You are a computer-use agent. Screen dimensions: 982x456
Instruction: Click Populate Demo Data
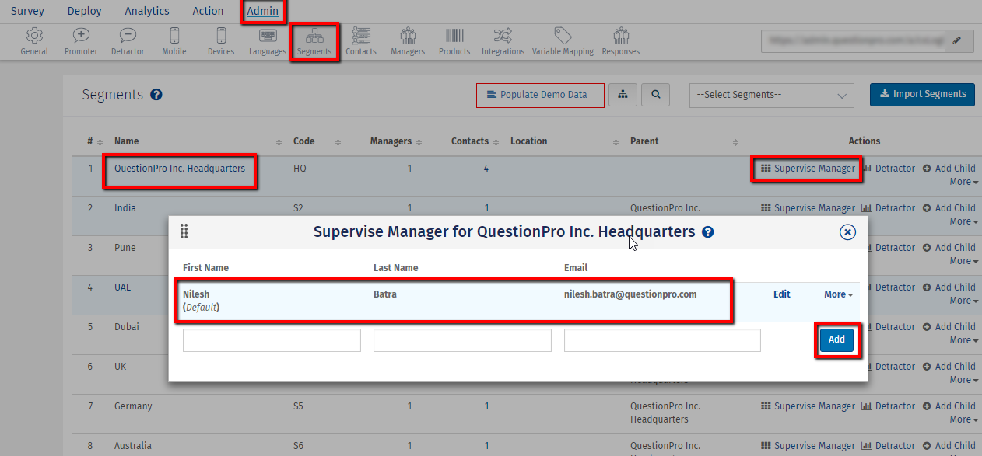click(x=540, y=95)
